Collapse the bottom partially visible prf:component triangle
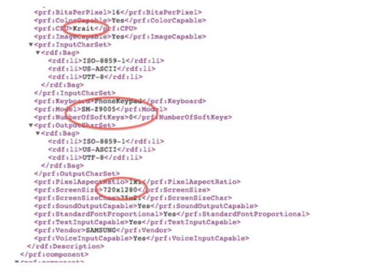 tap(17, 261)
